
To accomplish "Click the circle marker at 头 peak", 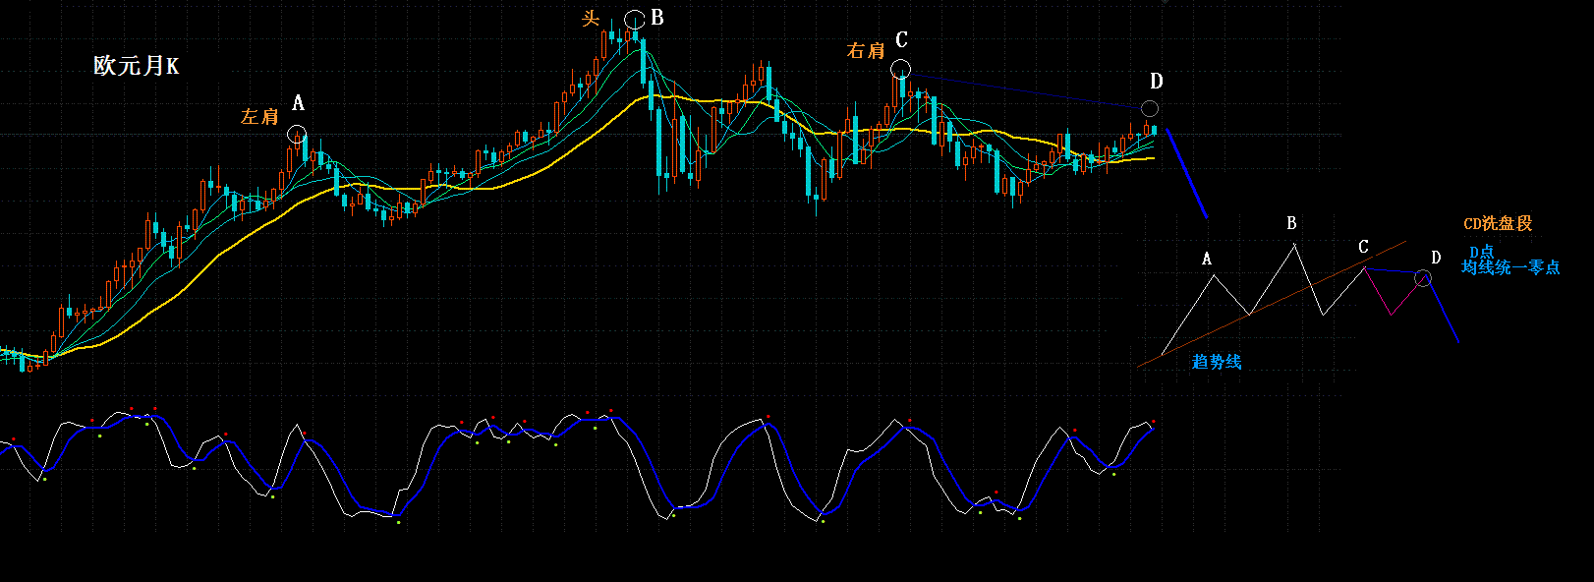I will [x=635, y=19].
